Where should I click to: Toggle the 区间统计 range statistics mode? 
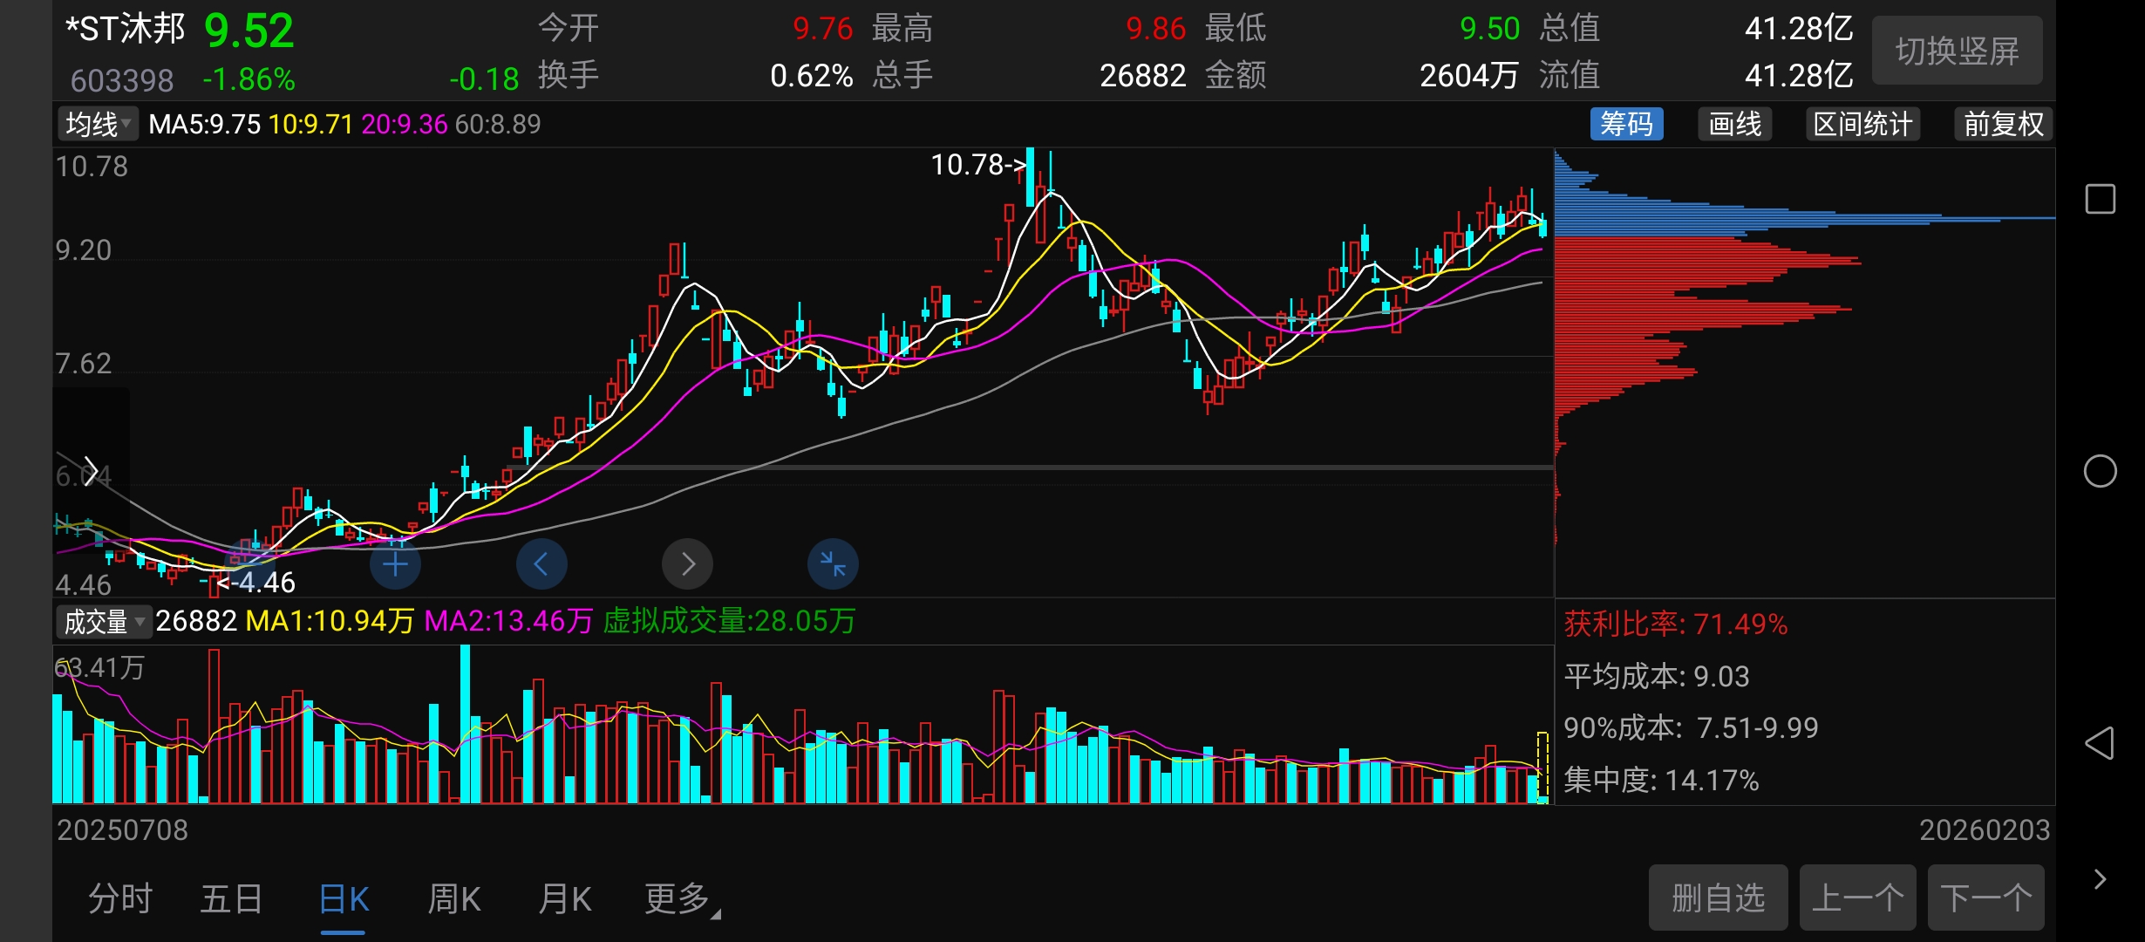tap(1862, 124)
